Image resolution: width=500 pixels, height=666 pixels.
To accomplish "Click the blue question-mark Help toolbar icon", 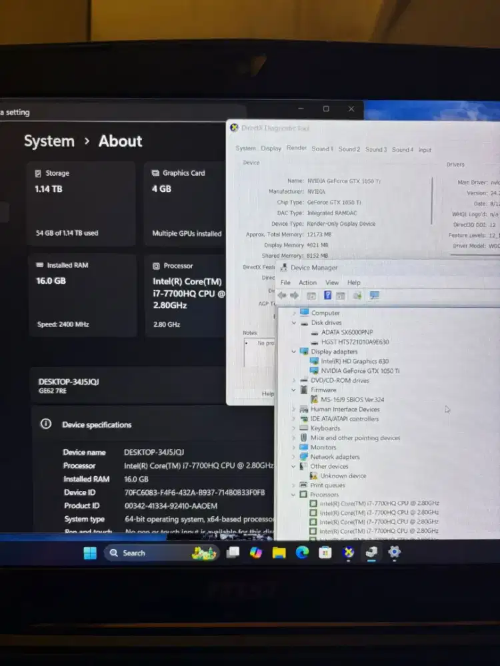I will 327,295.
